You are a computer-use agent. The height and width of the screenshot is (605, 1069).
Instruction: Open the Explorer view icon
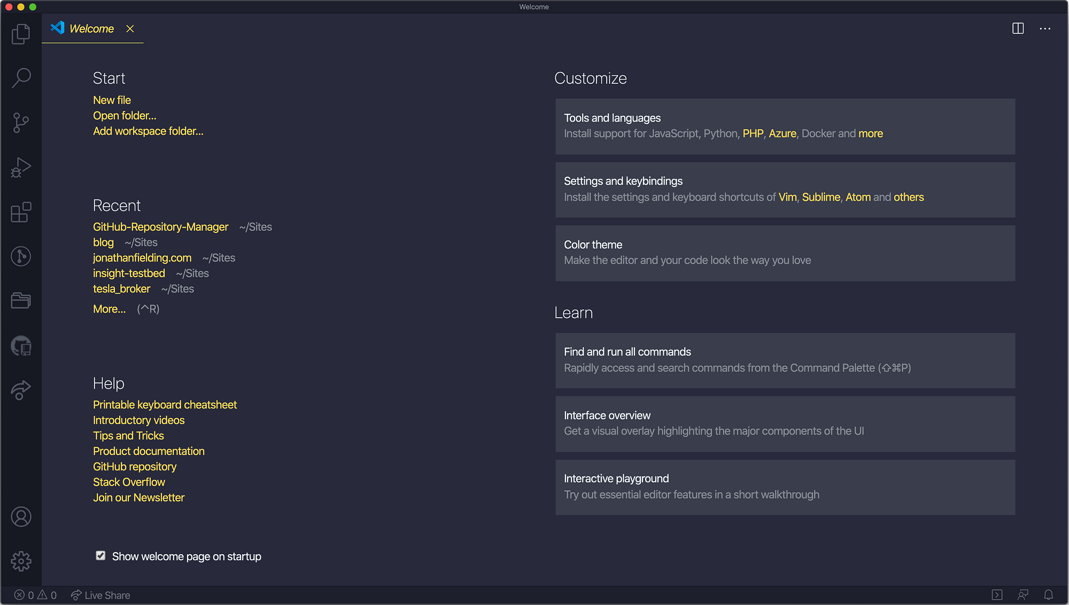(21, 34)
